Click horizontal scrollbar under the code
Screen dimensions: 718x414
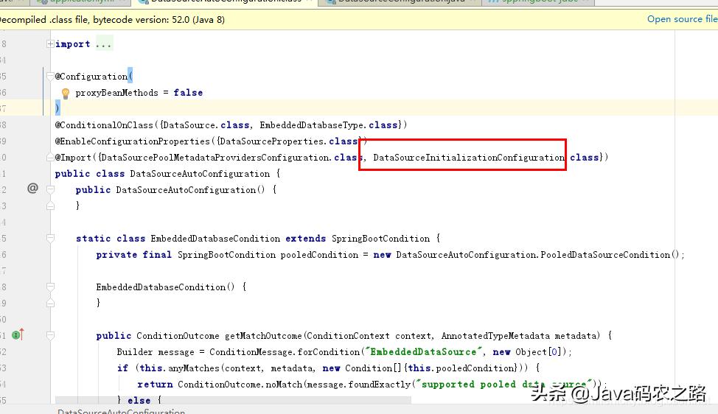click(x=233, y=400)
